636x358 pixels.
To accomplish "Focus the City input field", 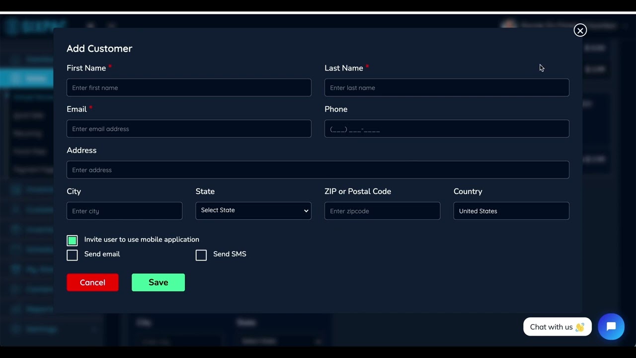I will pyautogui.click(x=124, y=211).
